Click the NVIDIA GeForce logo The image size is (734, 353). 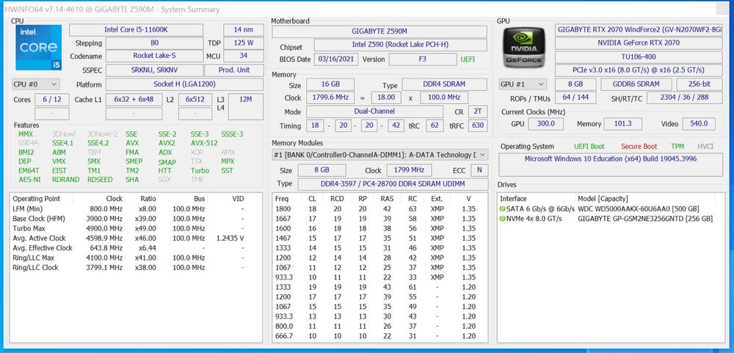coord(524,48)
